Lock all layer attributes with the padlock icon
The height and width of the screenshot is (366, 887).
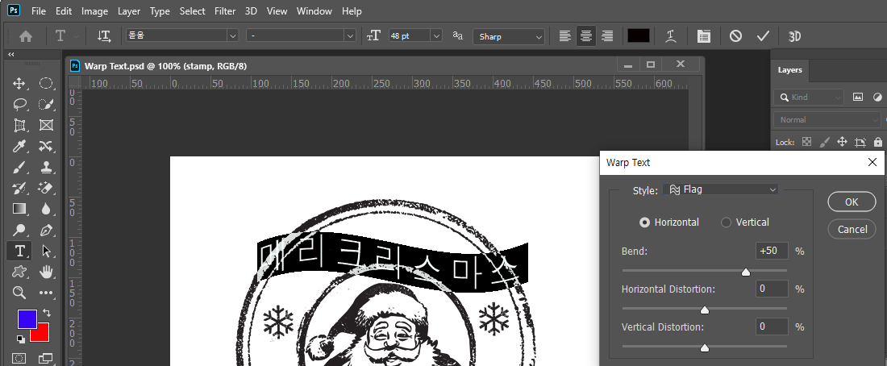[878, 142]
